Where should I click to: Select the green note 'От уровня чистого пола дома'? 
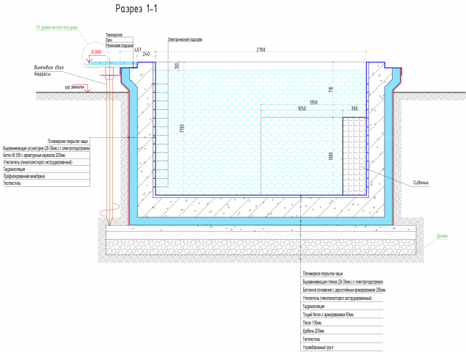(57, 28)
